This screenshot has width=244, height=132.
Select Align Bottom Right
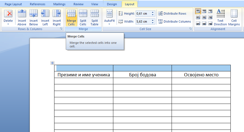[210, 23]
